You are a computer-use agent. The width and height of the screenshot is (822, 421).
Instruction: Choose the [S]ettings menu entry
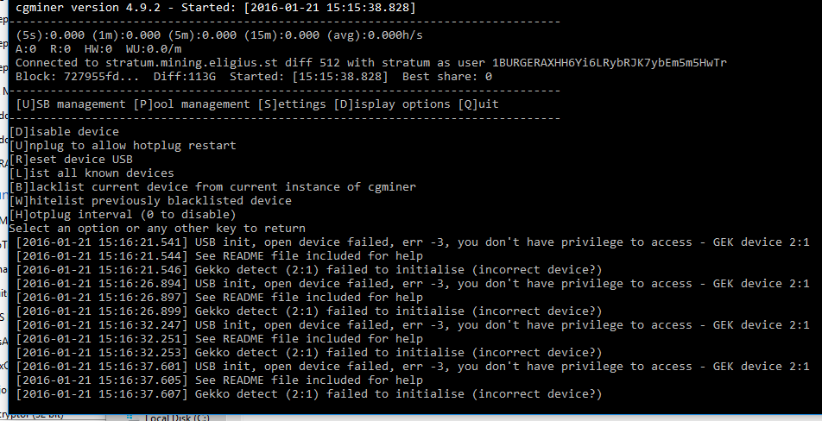coord(292,104)
